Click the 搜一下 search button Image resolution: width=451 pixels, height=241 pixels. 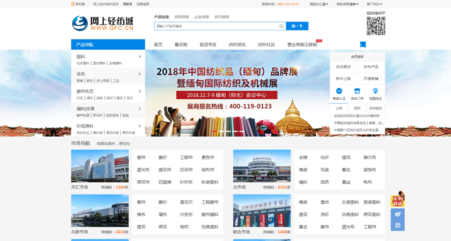297,26
